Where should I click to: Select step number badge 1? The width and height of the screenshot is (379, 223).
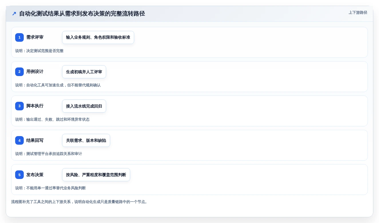tap(19, 37)
